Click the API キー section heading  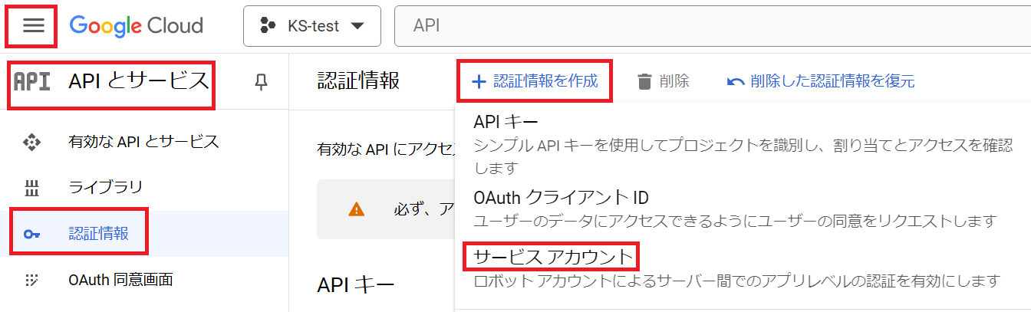356,285
